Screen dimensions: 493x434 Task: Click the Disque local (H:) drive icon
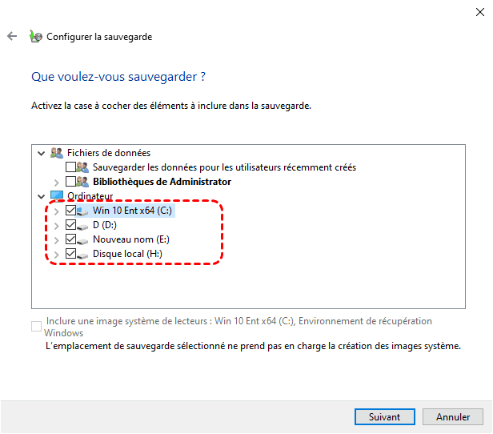point(83,254)
